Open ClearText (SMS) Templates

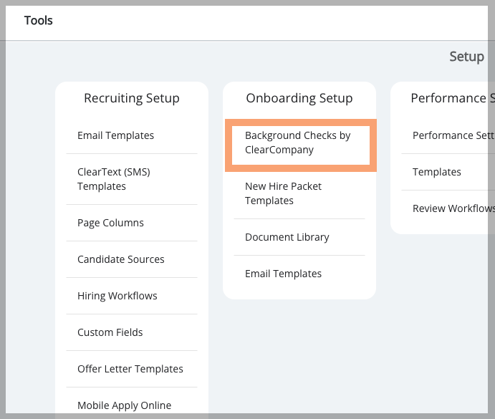pyautogui.click(x=113, y=179)
